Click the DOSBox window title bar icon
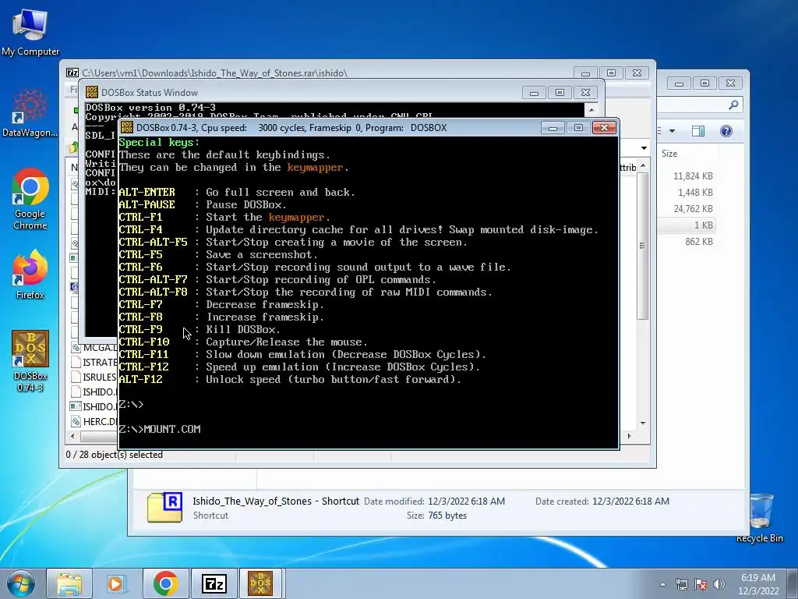798x599 pixels. coord(127,127)
